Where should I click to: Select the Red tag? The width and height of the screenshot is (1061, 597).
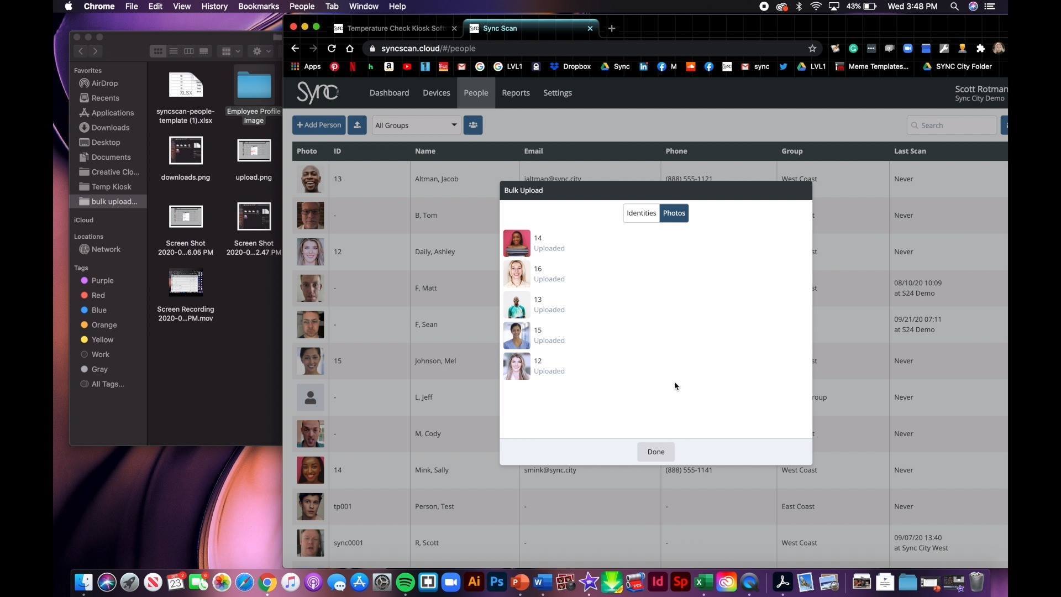point(93,296)
